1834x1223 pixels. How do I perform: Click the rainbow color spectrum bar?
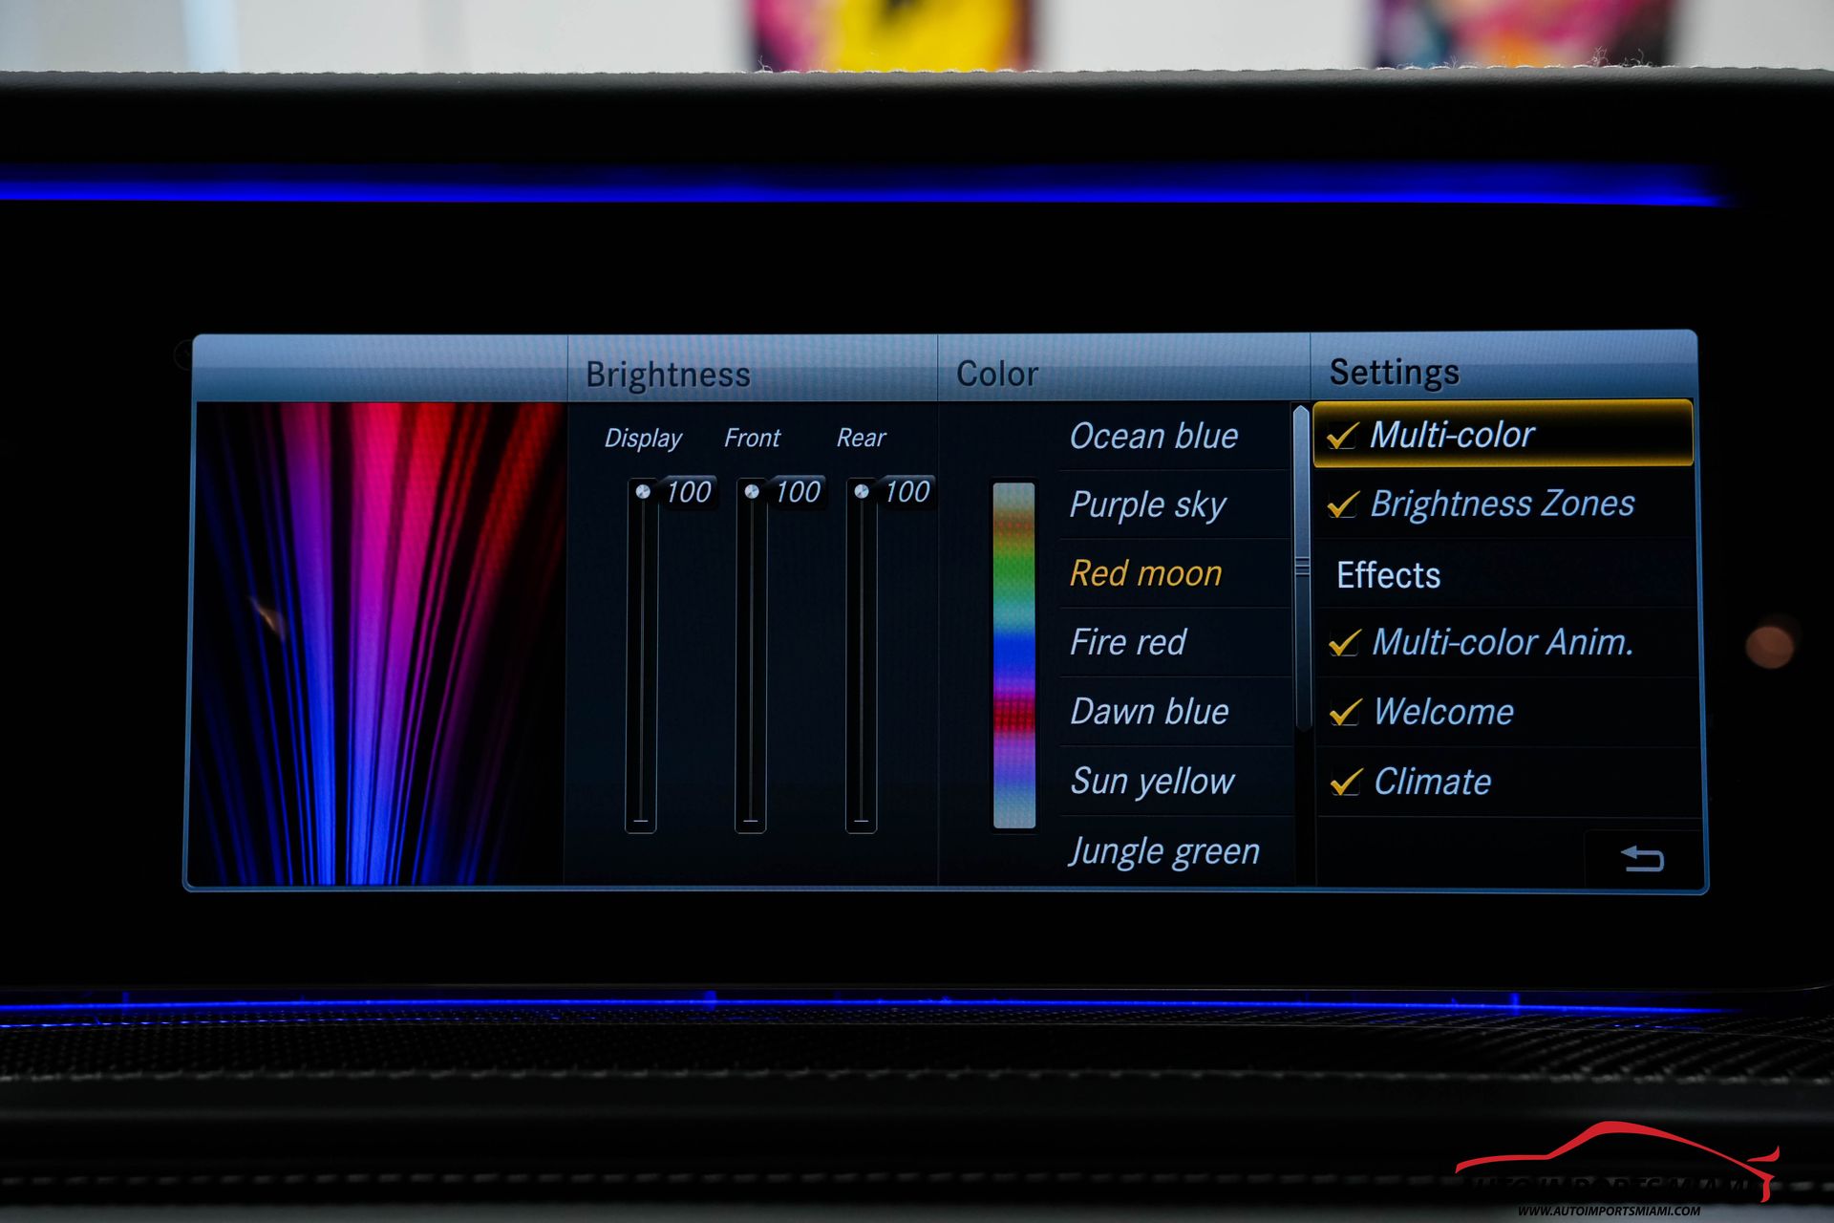(1013, 655)
